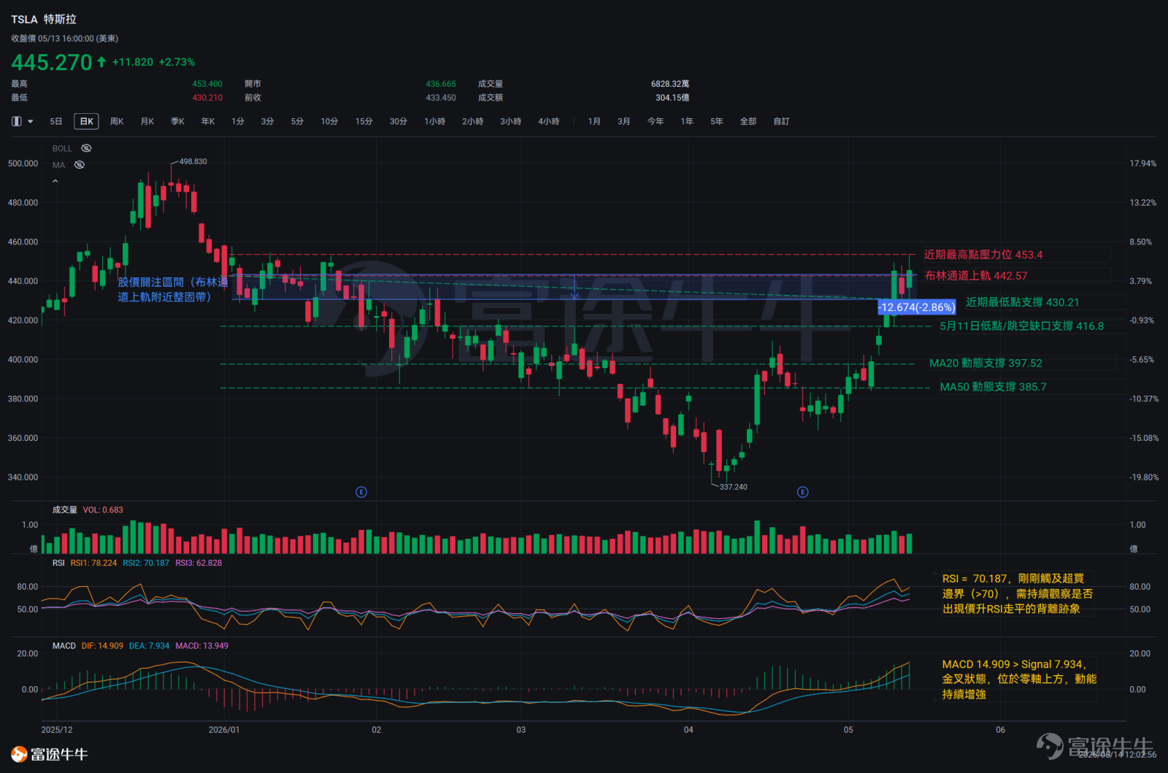Viewport: 1168px width, 773px height.
Task: Set range to 3月
Action: coord(623,121)
